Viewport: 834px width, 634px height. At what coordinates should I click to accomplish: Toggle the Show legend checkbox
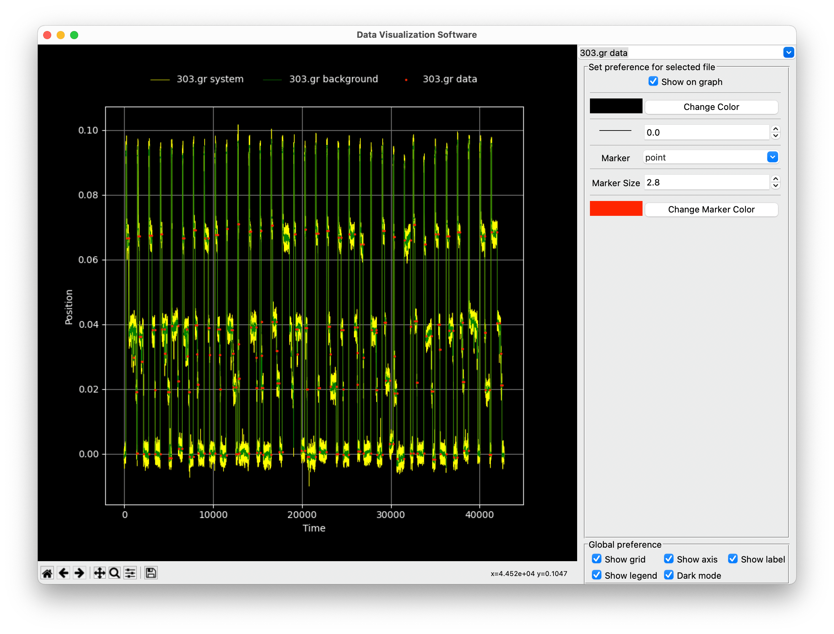(x=596, y=575)
